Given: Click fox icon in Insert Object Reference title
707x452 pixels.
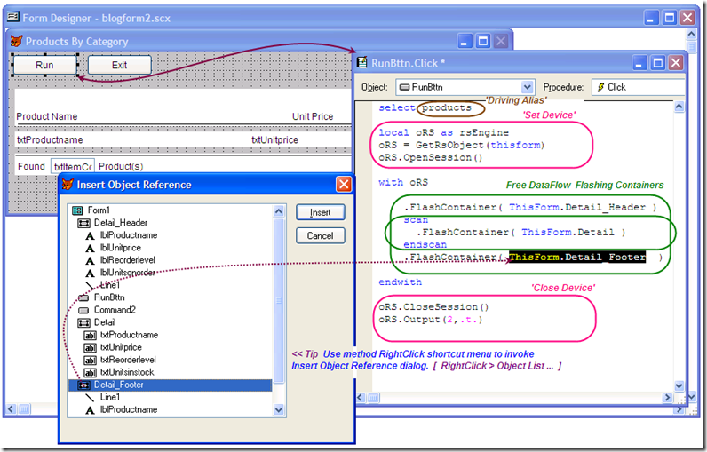Looking at the screenshot, I should coord(68,185).
